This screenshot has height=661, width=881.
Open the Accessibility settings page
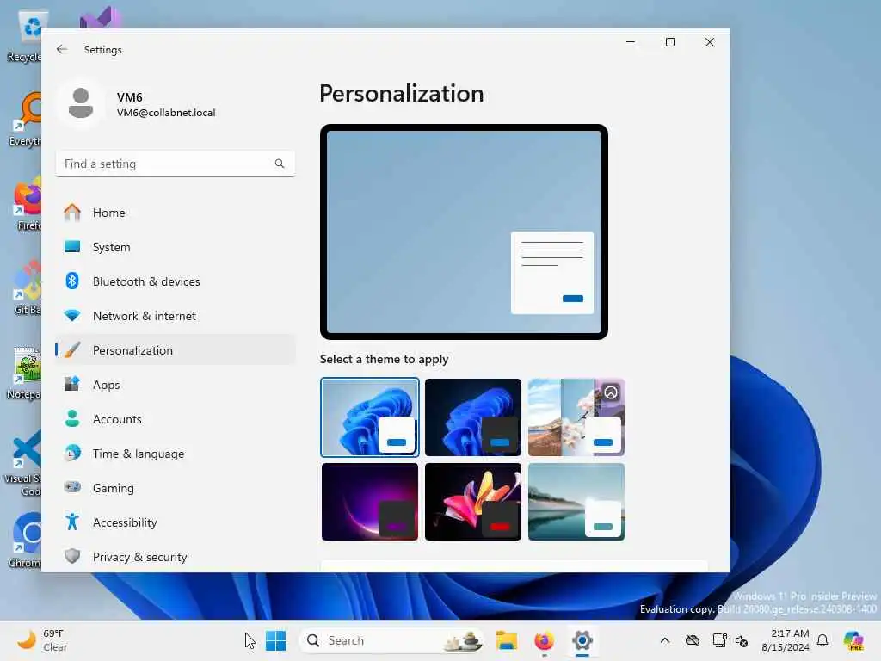pyautogui.click(x=176, y=522)
